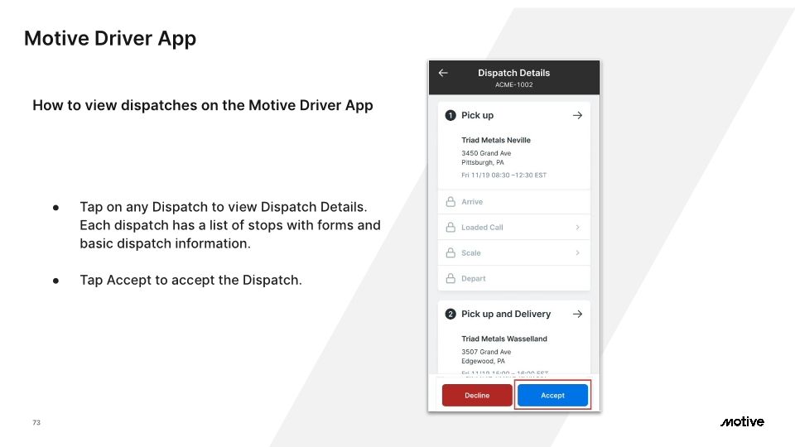Click the Fri 11/19 08:30 –12:30 EST time
The height and width of the screenshot is (447, 795).
click(x=504, y=175)
